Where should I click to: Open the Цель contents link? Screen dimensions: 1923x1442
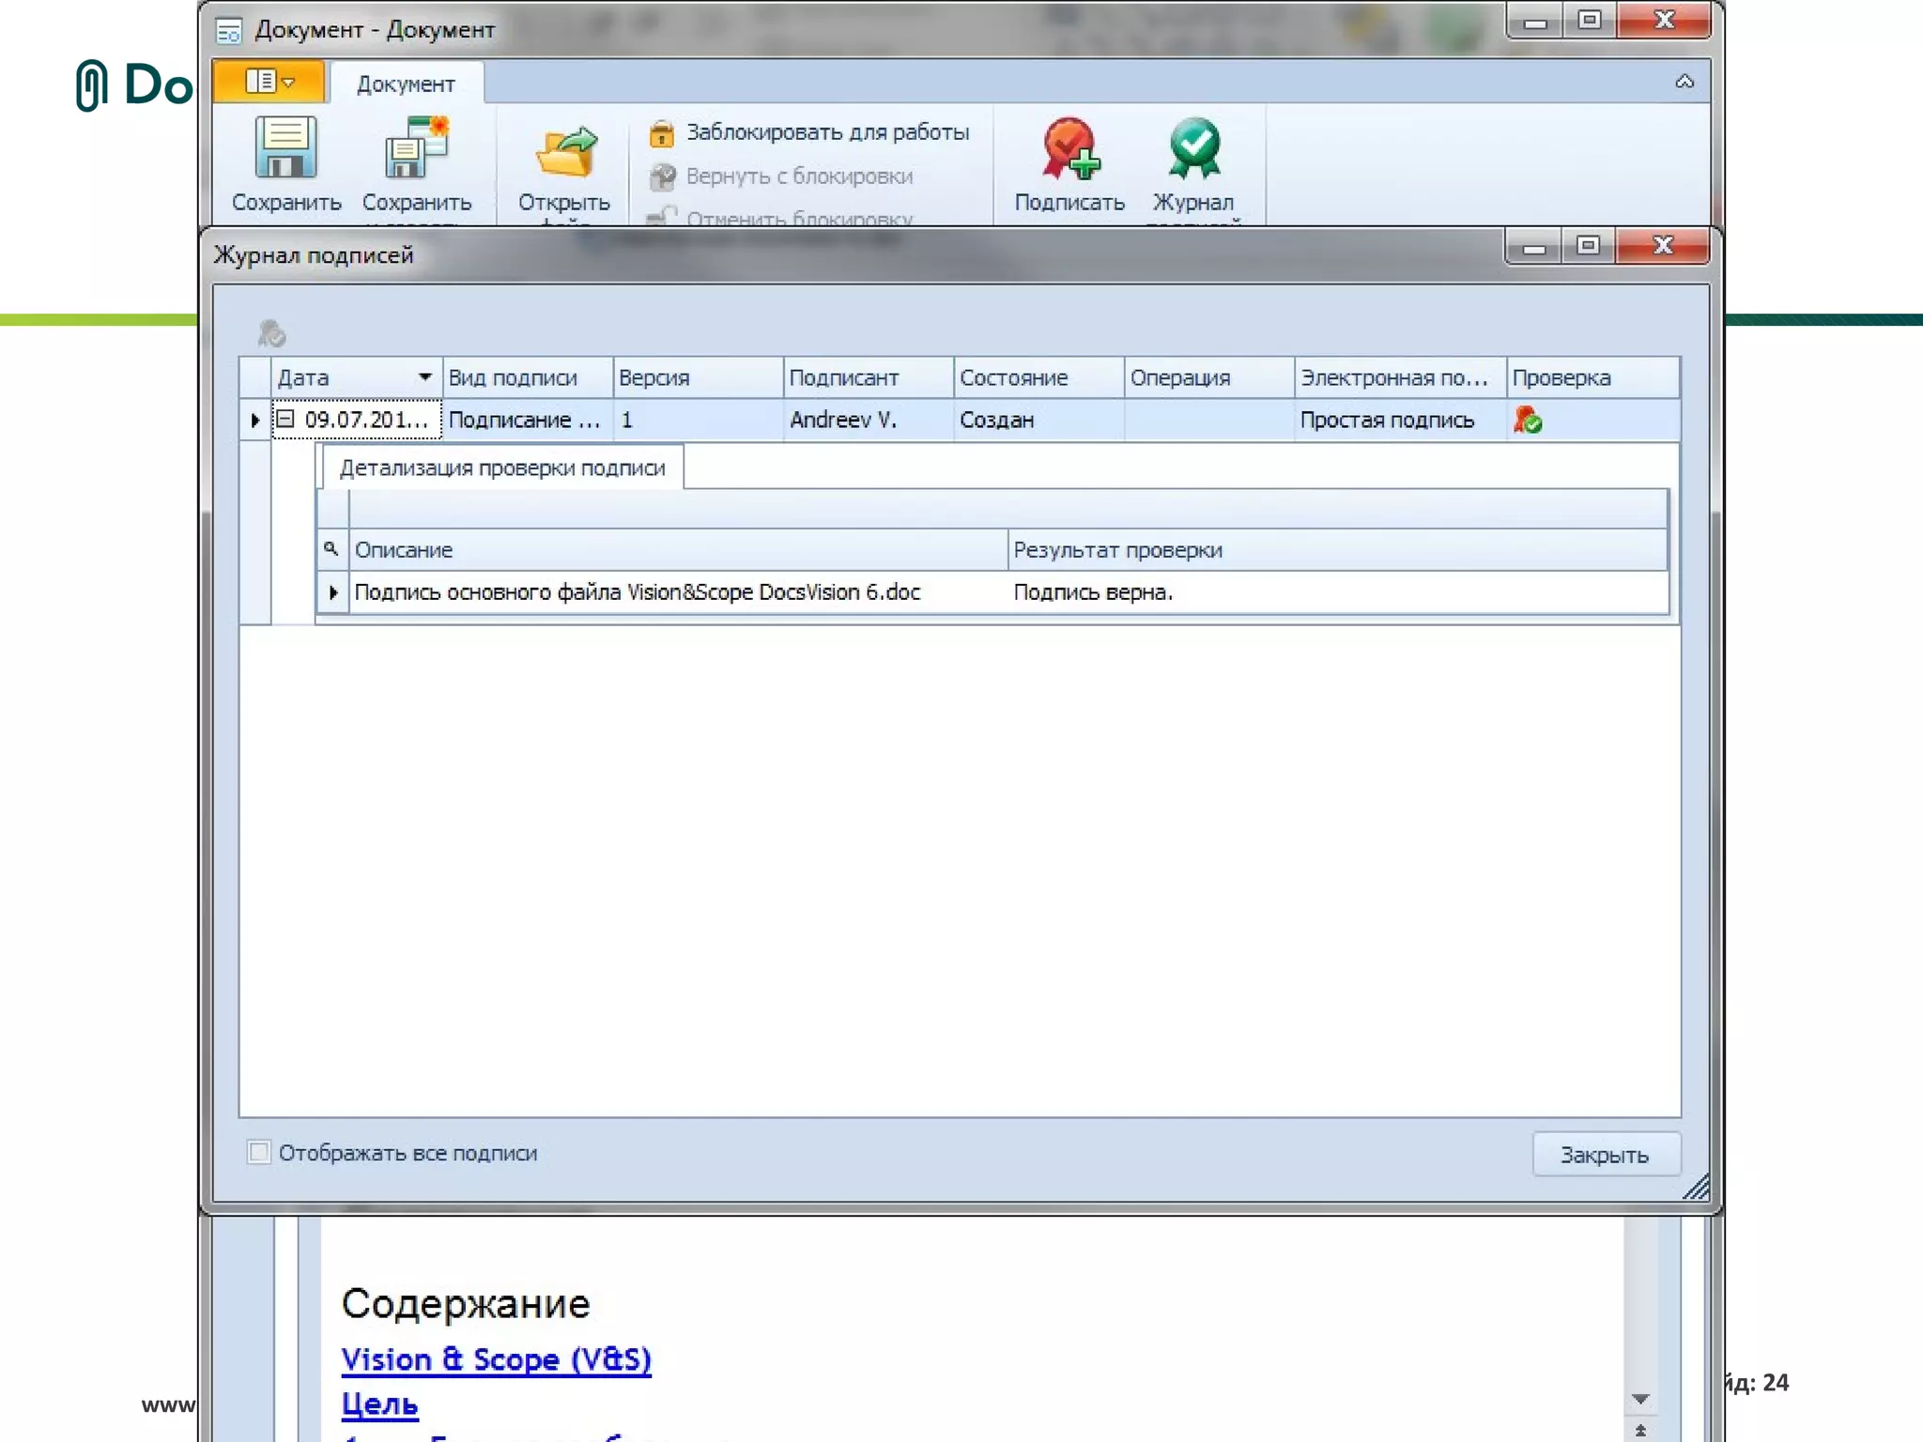click(379, 1404)
